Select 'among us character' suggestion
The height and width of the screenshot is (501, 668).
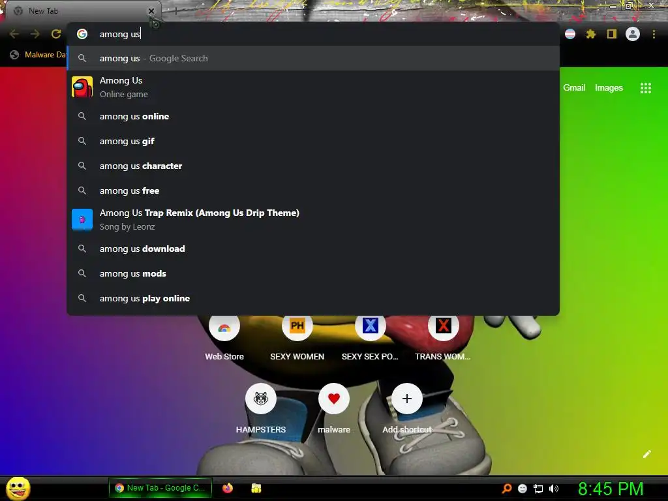coord(313,166)
